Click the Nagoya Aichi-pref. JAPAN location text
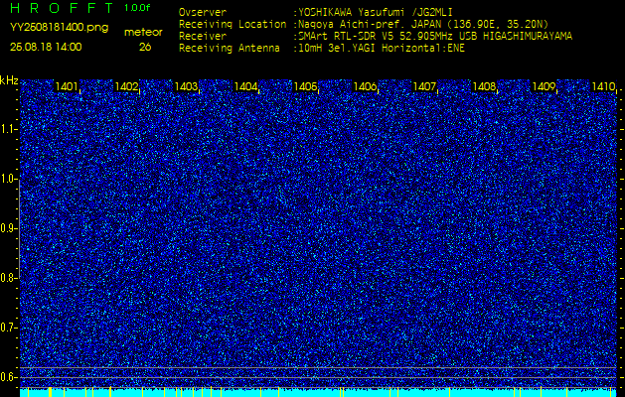This screenshot has height=397, width=625. [420, 24]
